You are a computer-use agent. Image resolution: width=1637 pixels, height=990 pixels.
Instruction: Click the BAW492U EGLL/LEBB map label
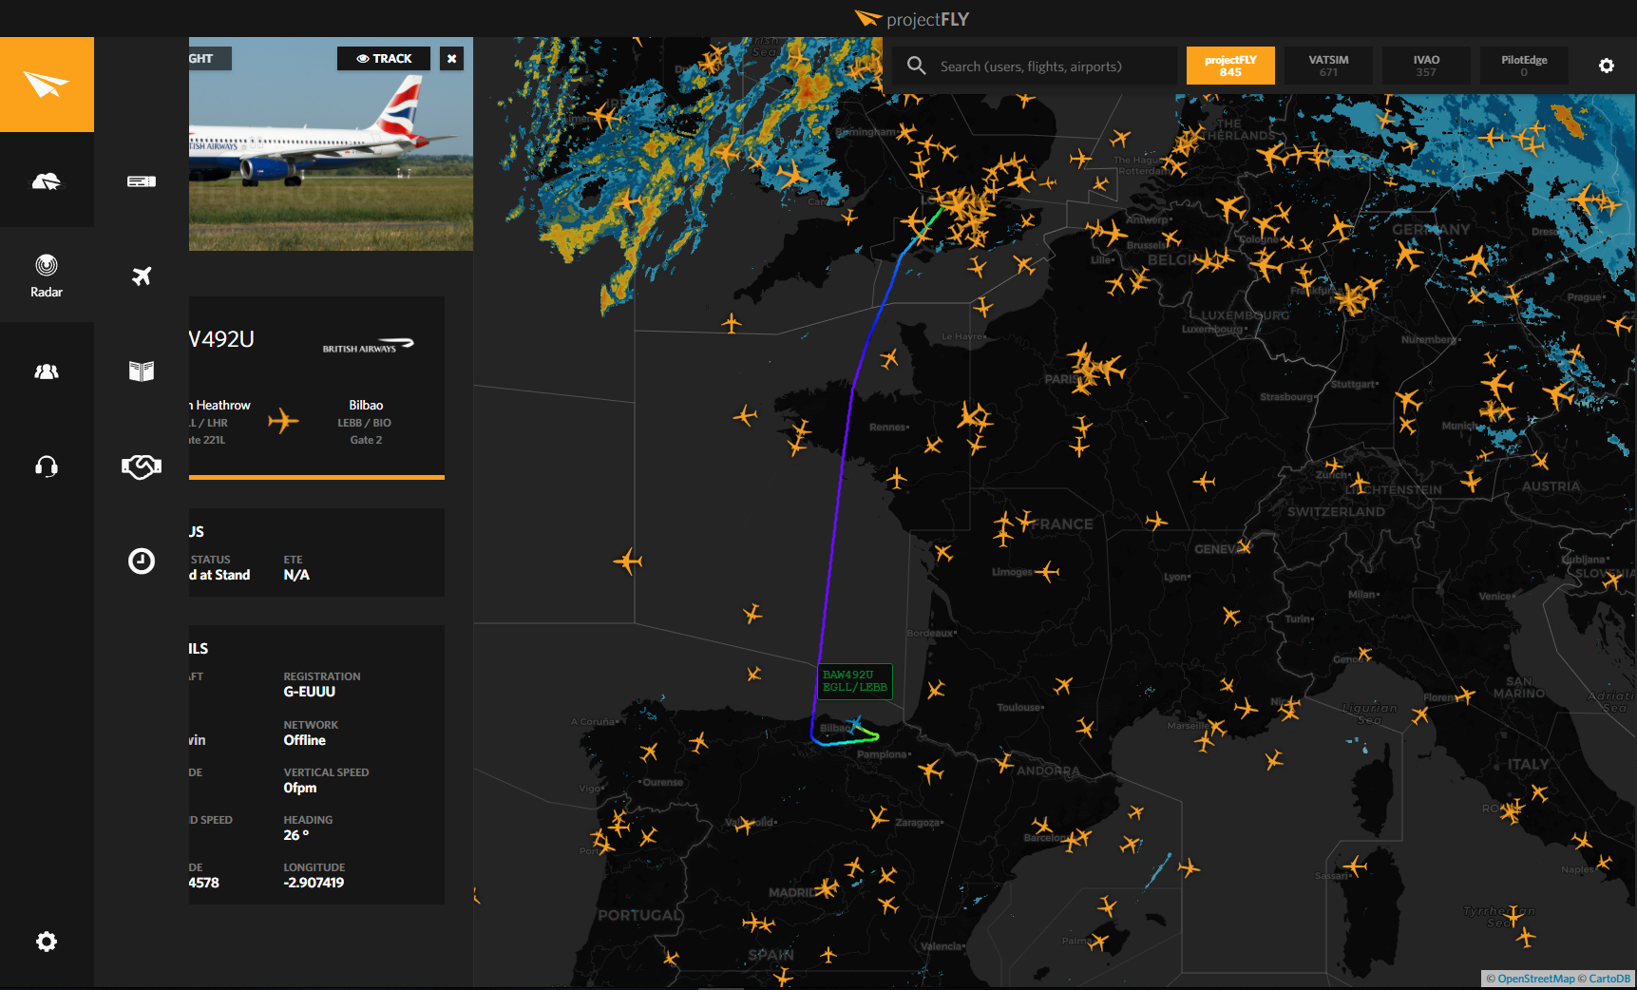(x=855, y=681)
